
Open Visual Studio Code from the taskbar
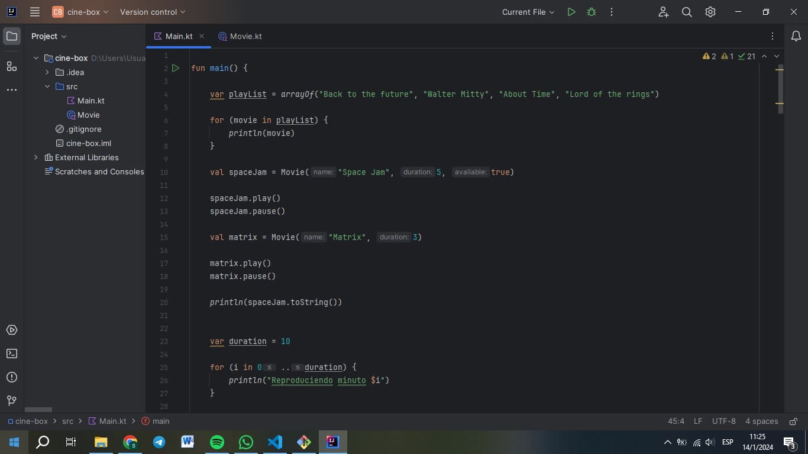[x=275, y=442]
